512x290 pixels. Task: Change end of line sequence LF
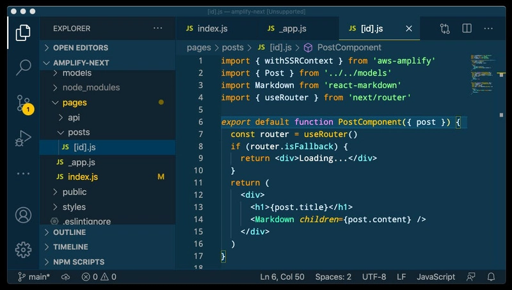click(x=401, y=277)
